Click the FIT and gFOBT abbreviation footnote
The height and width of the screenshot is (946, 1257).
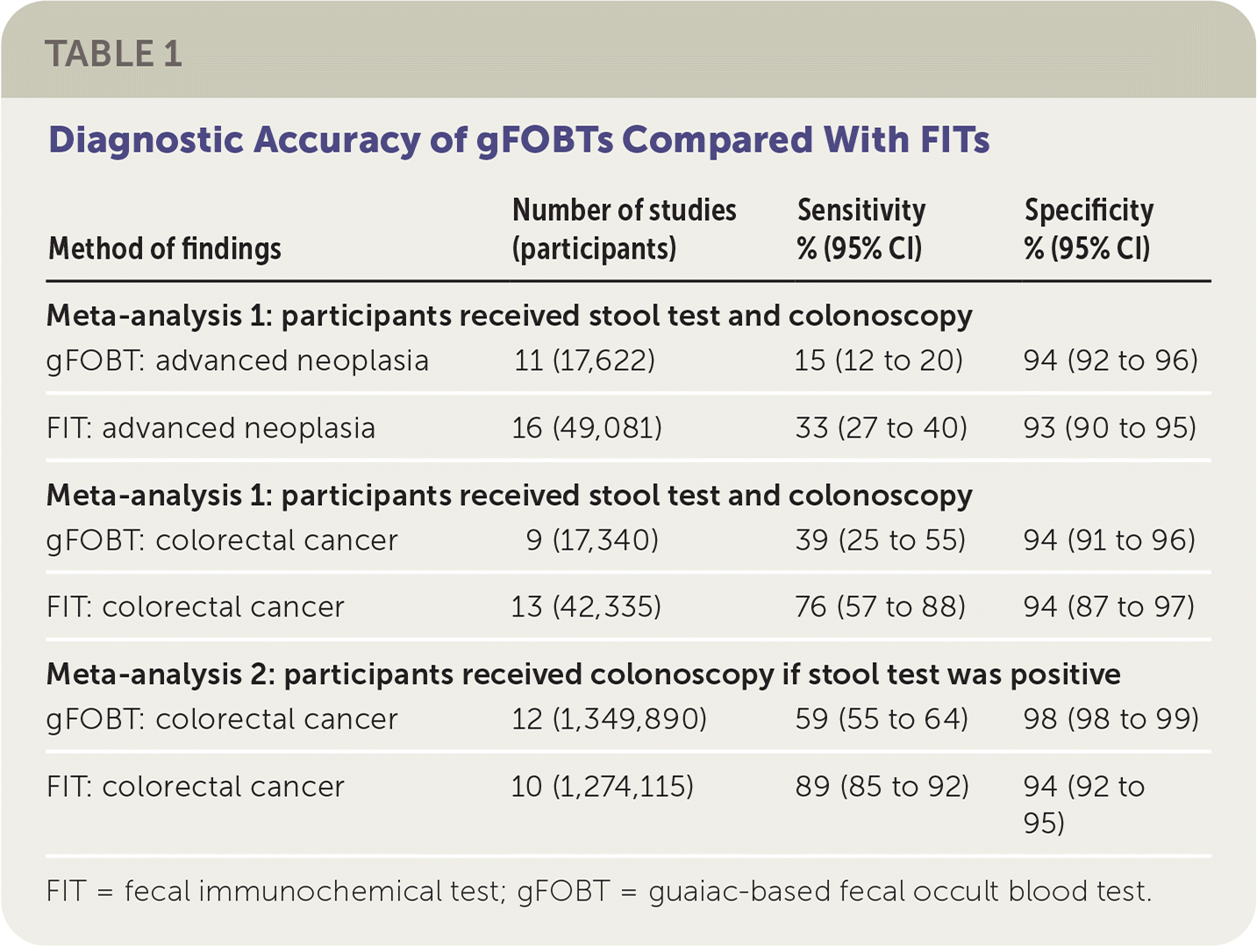(x=598, y=892)
